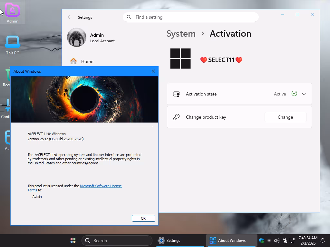Screen dimensions: 330x247
Task: Click the Start menu button
Action: pyautogui.click(x=73, y=241)
